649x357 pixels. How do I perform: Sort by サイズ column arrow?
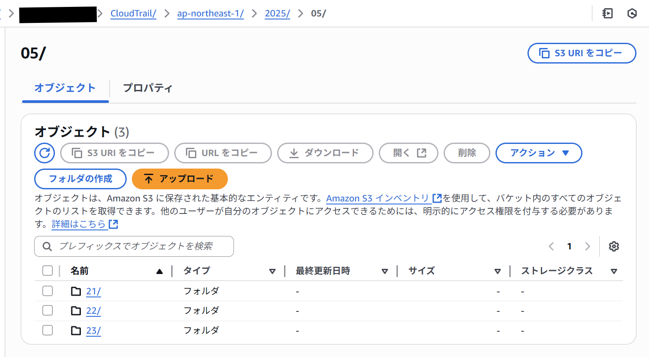[x=498, y=271]
